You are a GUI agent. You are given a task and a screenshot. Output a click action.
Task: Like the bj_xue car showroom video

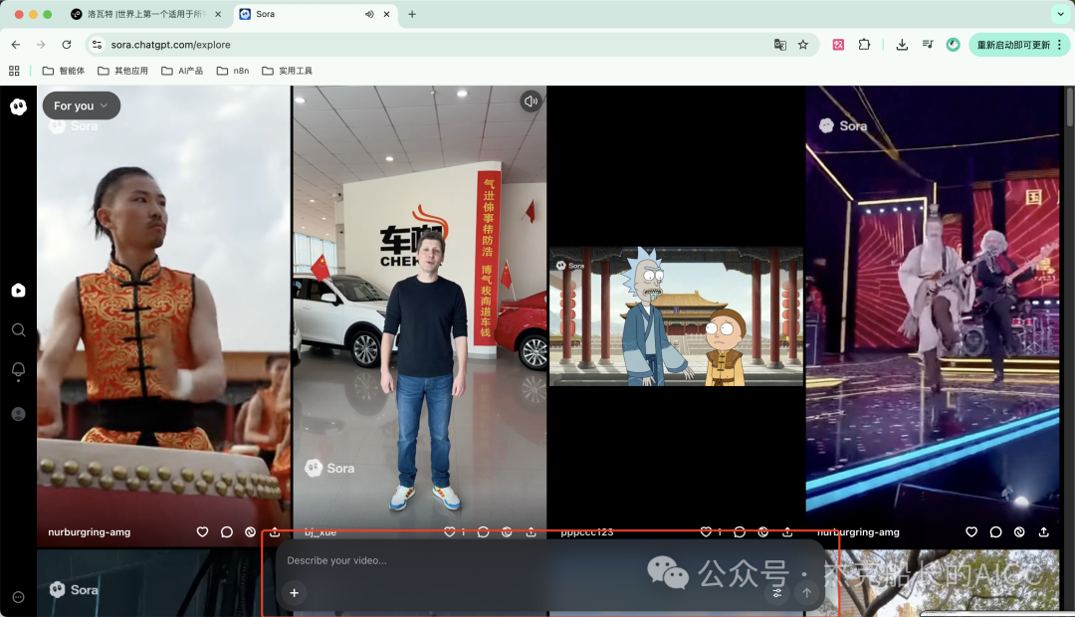449,532
